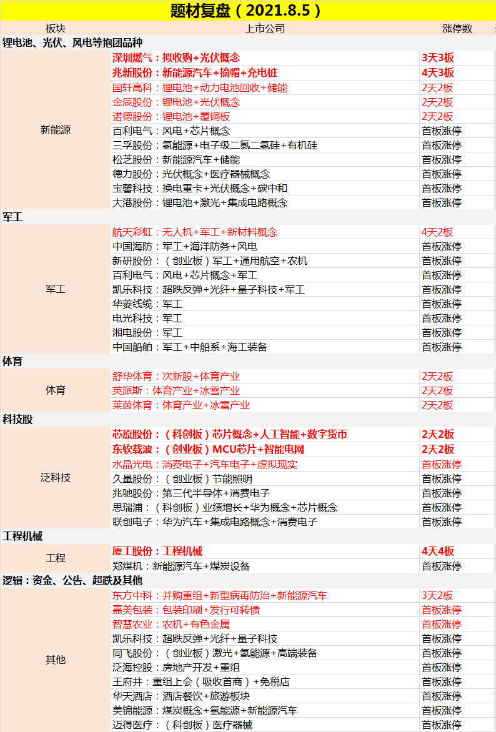
Task: Click the 久量股份 row text
Action: pos(182,479)
